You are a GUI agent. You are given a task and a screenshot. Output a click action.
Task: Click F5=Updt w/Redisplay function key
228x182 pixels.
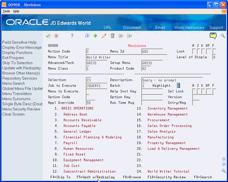(96, 177)
